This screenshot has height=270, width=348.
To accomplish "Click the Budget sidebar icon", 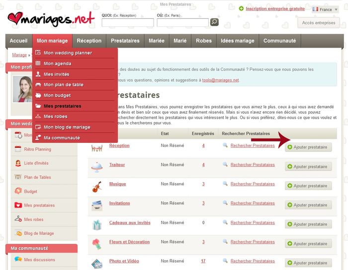I will click(18, 191).
